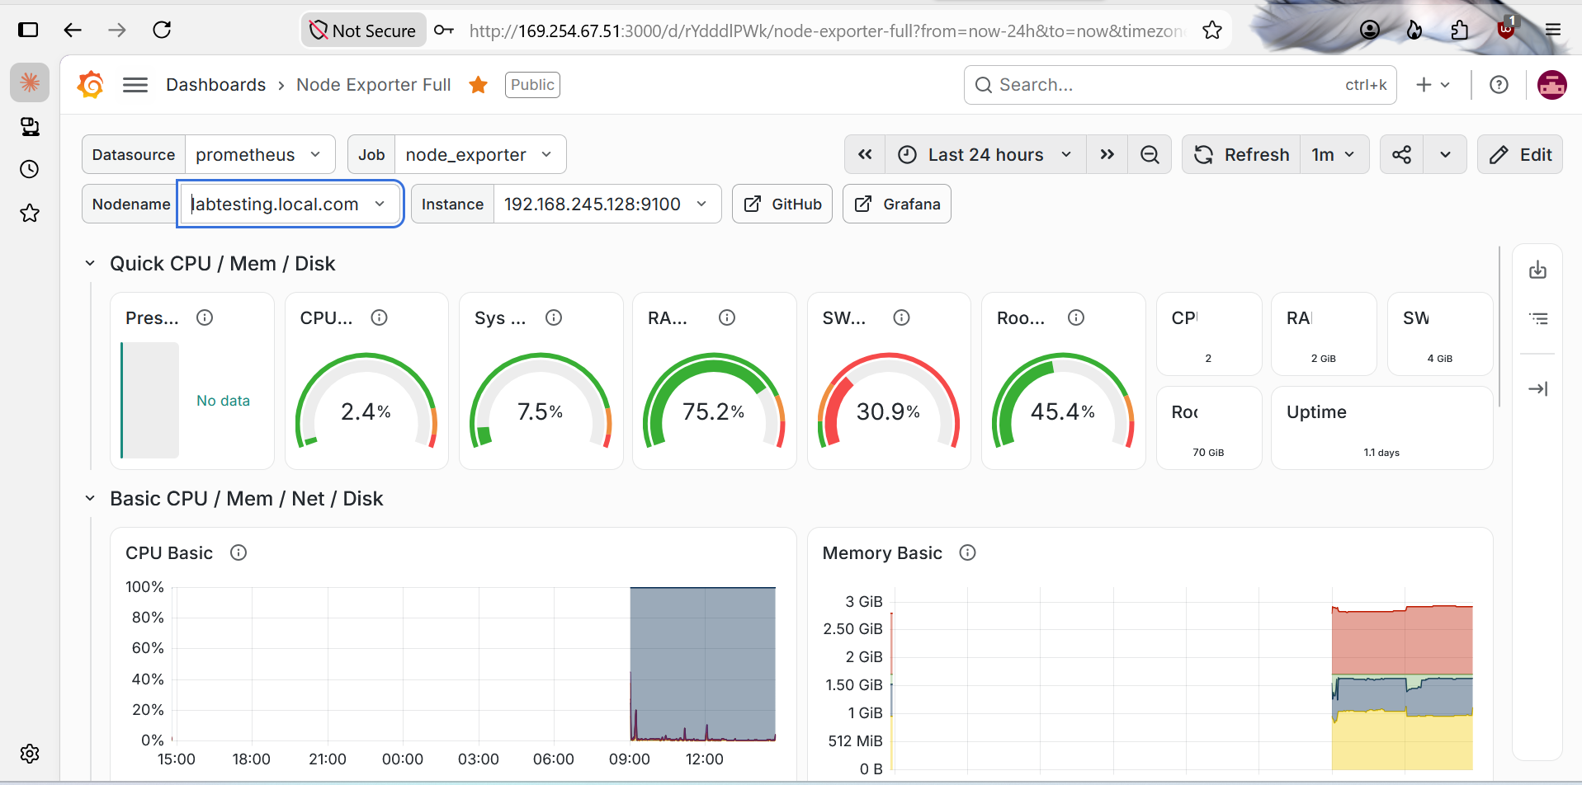Click the Refresh button
The image size is (1582, 785).
[1242, 154]
